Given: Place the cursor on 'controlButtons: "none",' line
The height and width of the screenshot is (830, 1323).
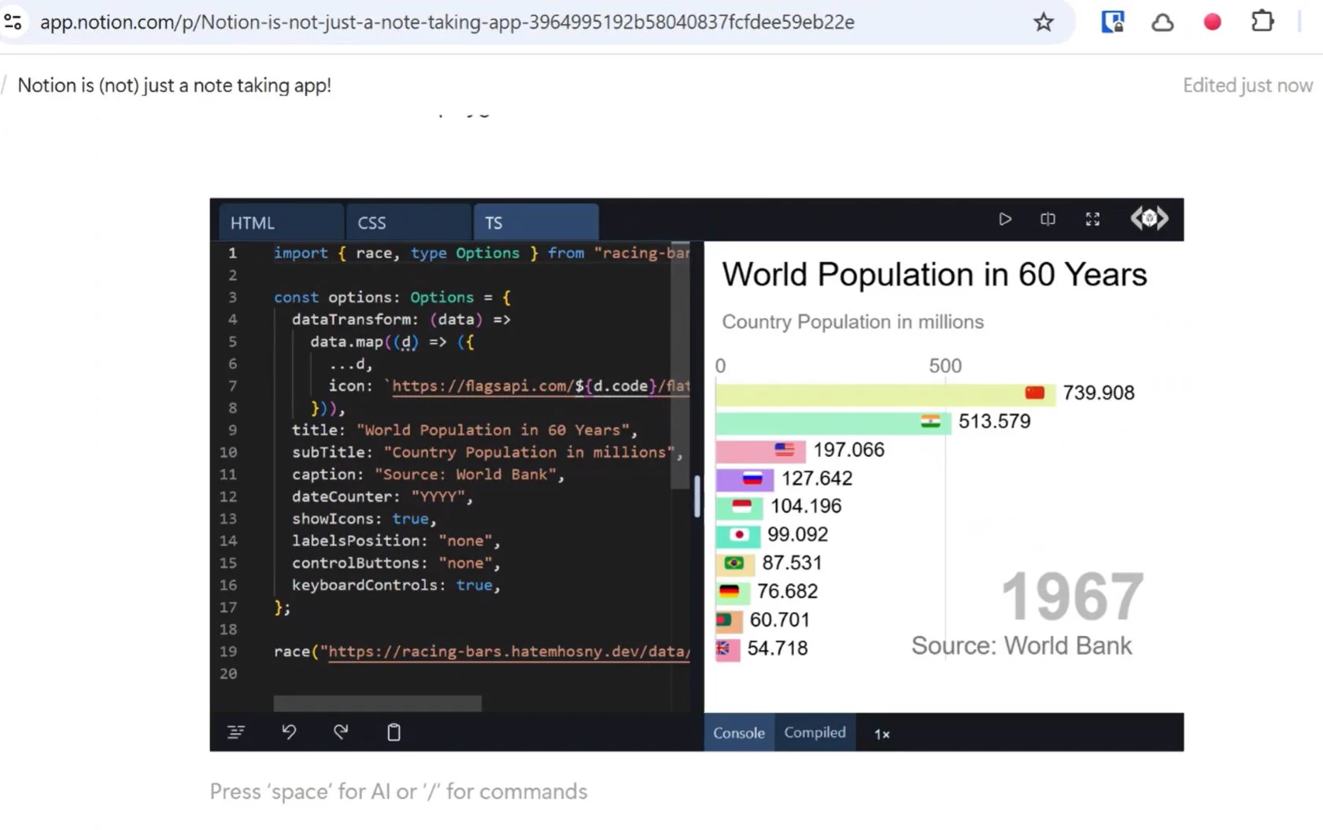Looking at the screenshot, I should pyautogui.click(x=396, y=563).
